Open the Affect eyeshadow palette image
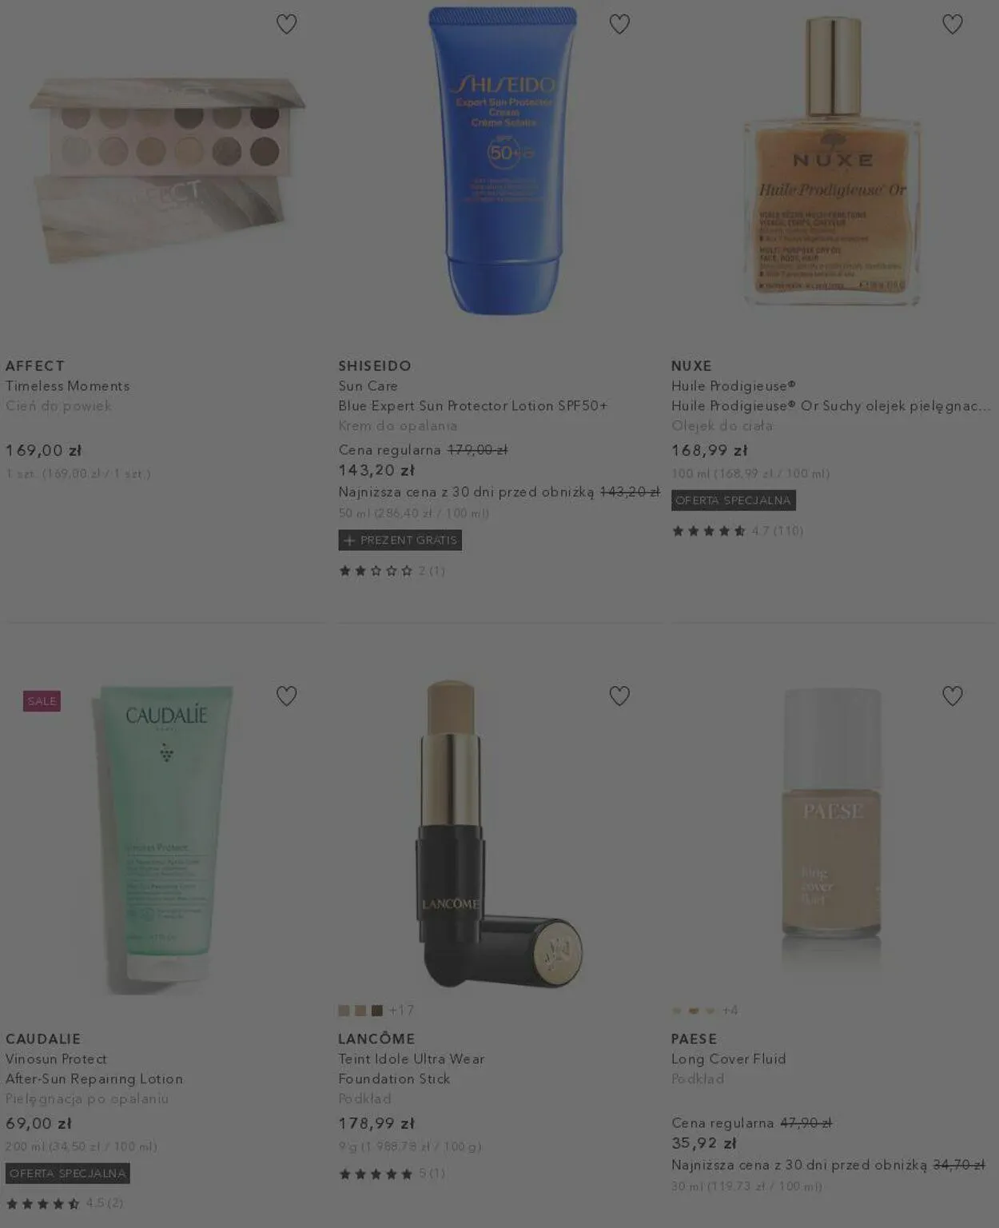The height and width of the screenshot is (1228, 999). [x=166, y=169]
